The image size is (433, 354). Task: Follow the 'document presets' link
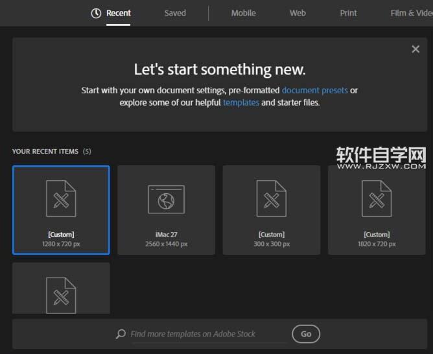click(314, 90)
